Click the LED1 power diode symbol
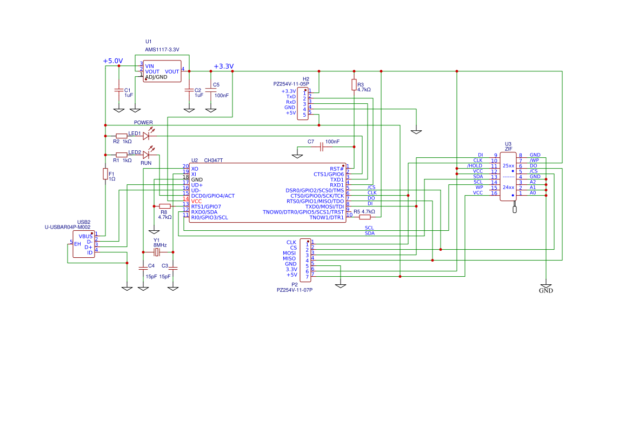The image size is (632, 447). coord(146,136)
